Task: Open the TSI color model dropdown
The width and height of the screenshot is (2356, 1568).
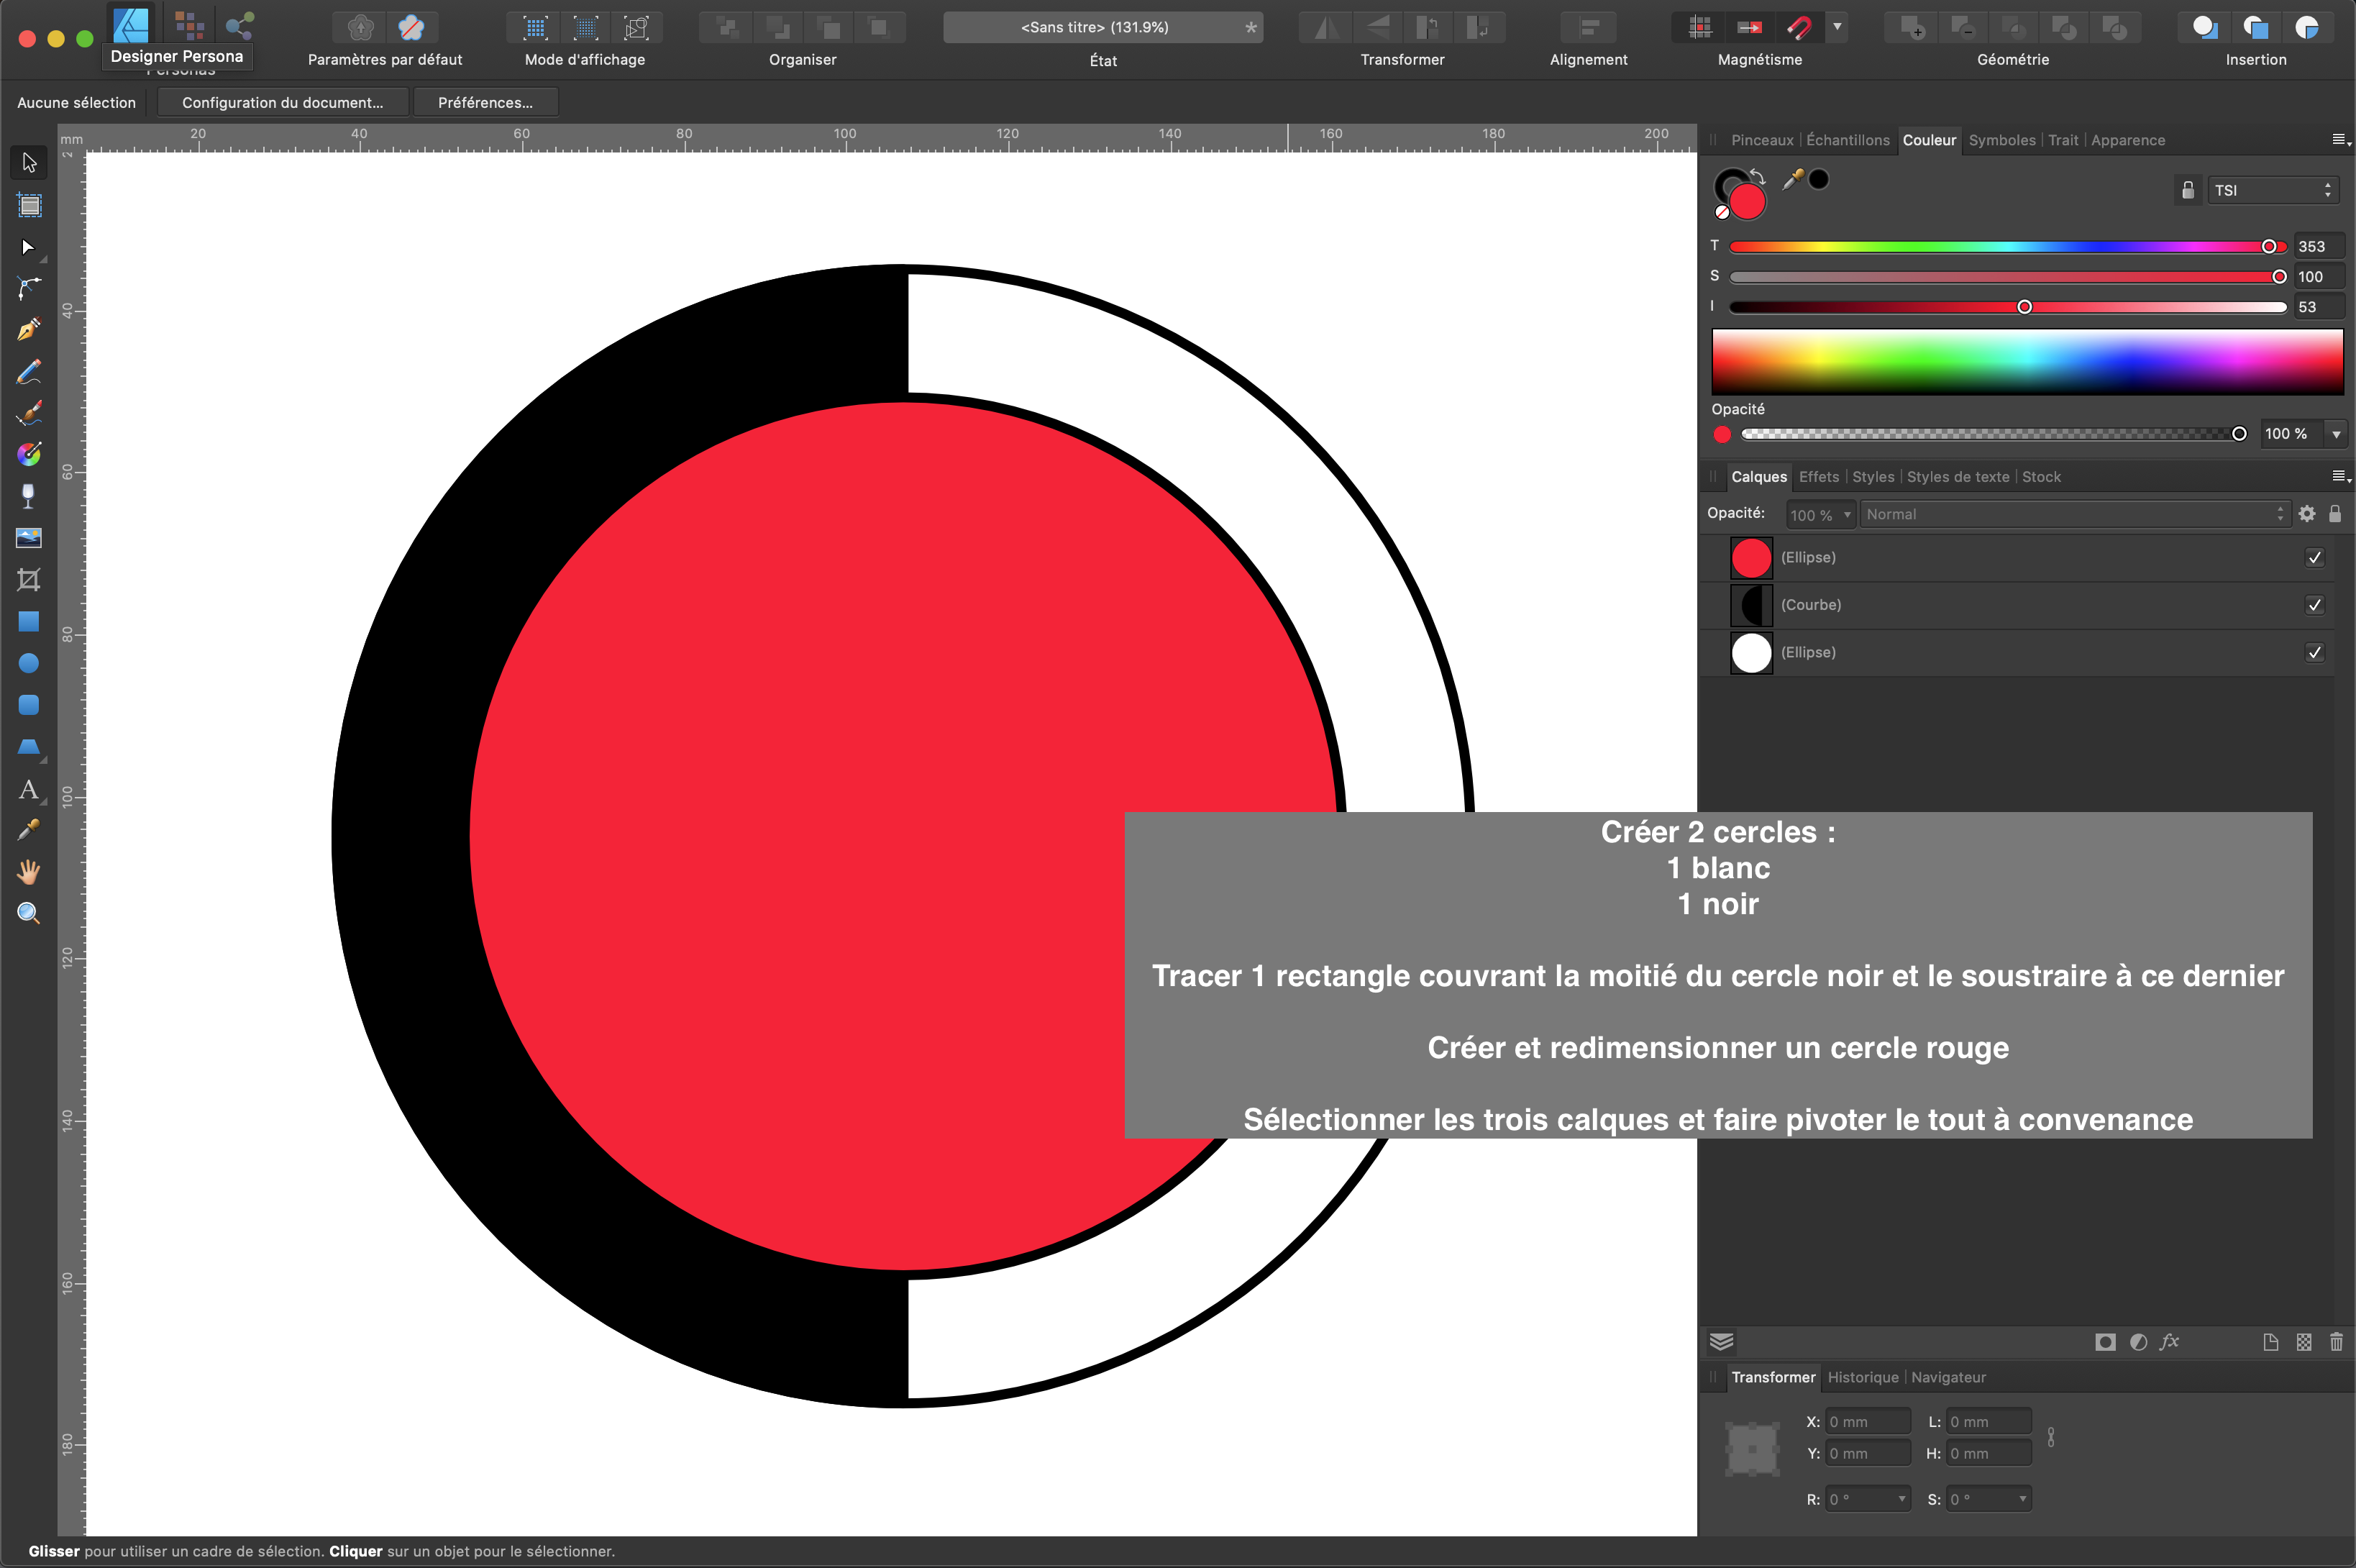Action: [x=2272, y=190]
